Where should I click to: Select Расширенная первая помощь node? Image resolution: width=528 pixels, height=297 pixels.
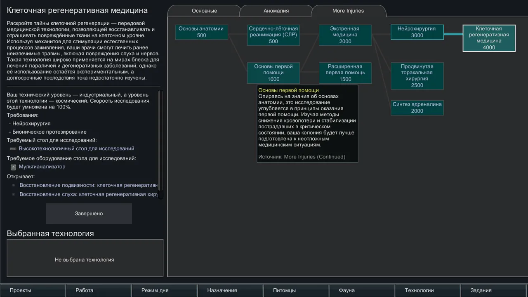coord(345,73)
